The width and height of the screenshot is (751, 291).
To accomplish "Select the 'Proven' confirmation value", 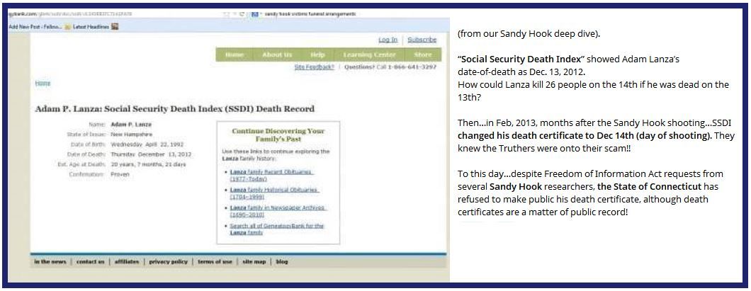I will [120, 174].
